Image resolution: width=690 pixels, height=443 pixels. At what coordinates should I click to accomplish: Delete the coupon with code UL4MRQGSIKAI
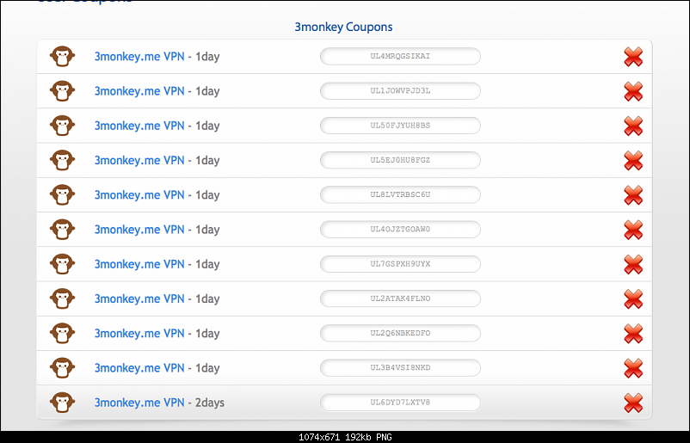633,57
